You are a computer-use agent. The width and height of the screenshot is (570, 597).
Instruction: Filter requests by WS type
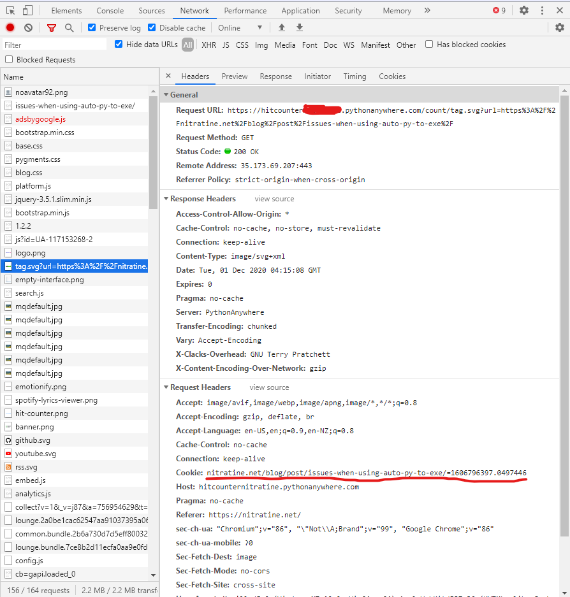[x=349, y=45]
